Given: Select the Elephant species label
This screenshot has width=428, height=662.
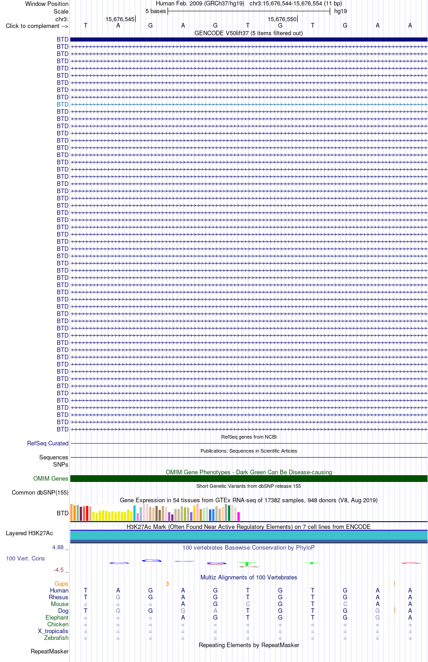Looking at the screenshot, I should coord(57,617).
